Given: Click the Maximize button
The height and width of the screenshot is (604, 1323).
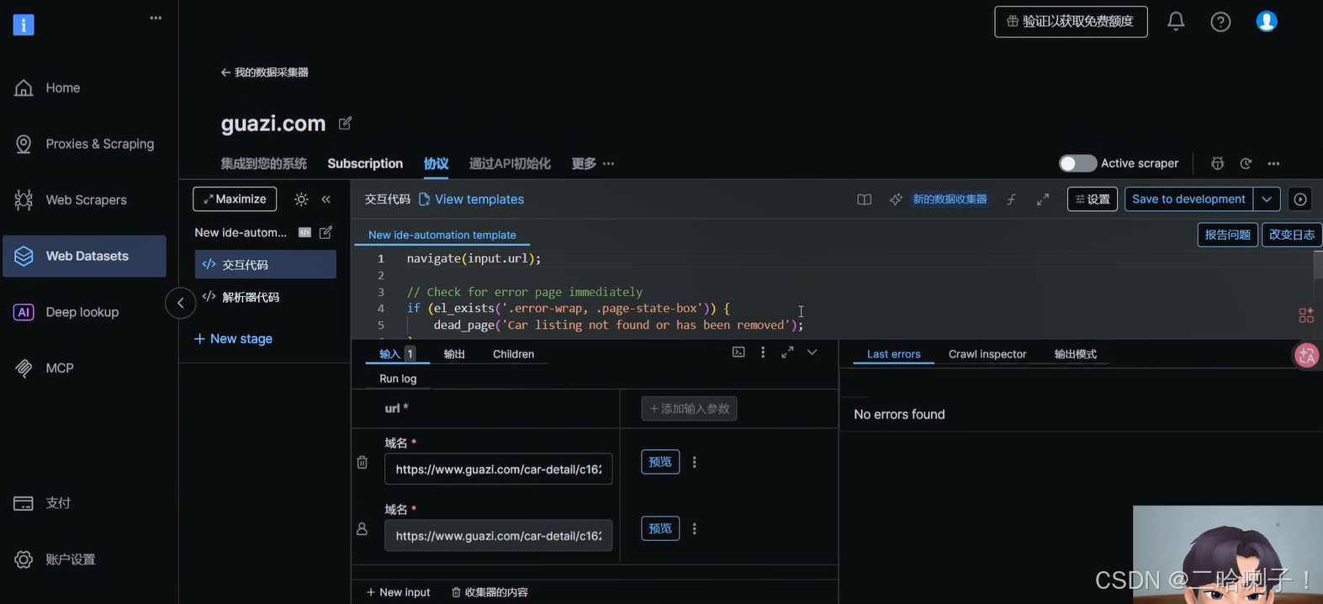Looking at the screenshot, I should coord(235,199).
